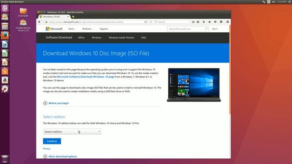Expand the Windows Insider Preview dropdown
Image resolution: width=292 pixels, height=164 pixels.
click(122, 37)
